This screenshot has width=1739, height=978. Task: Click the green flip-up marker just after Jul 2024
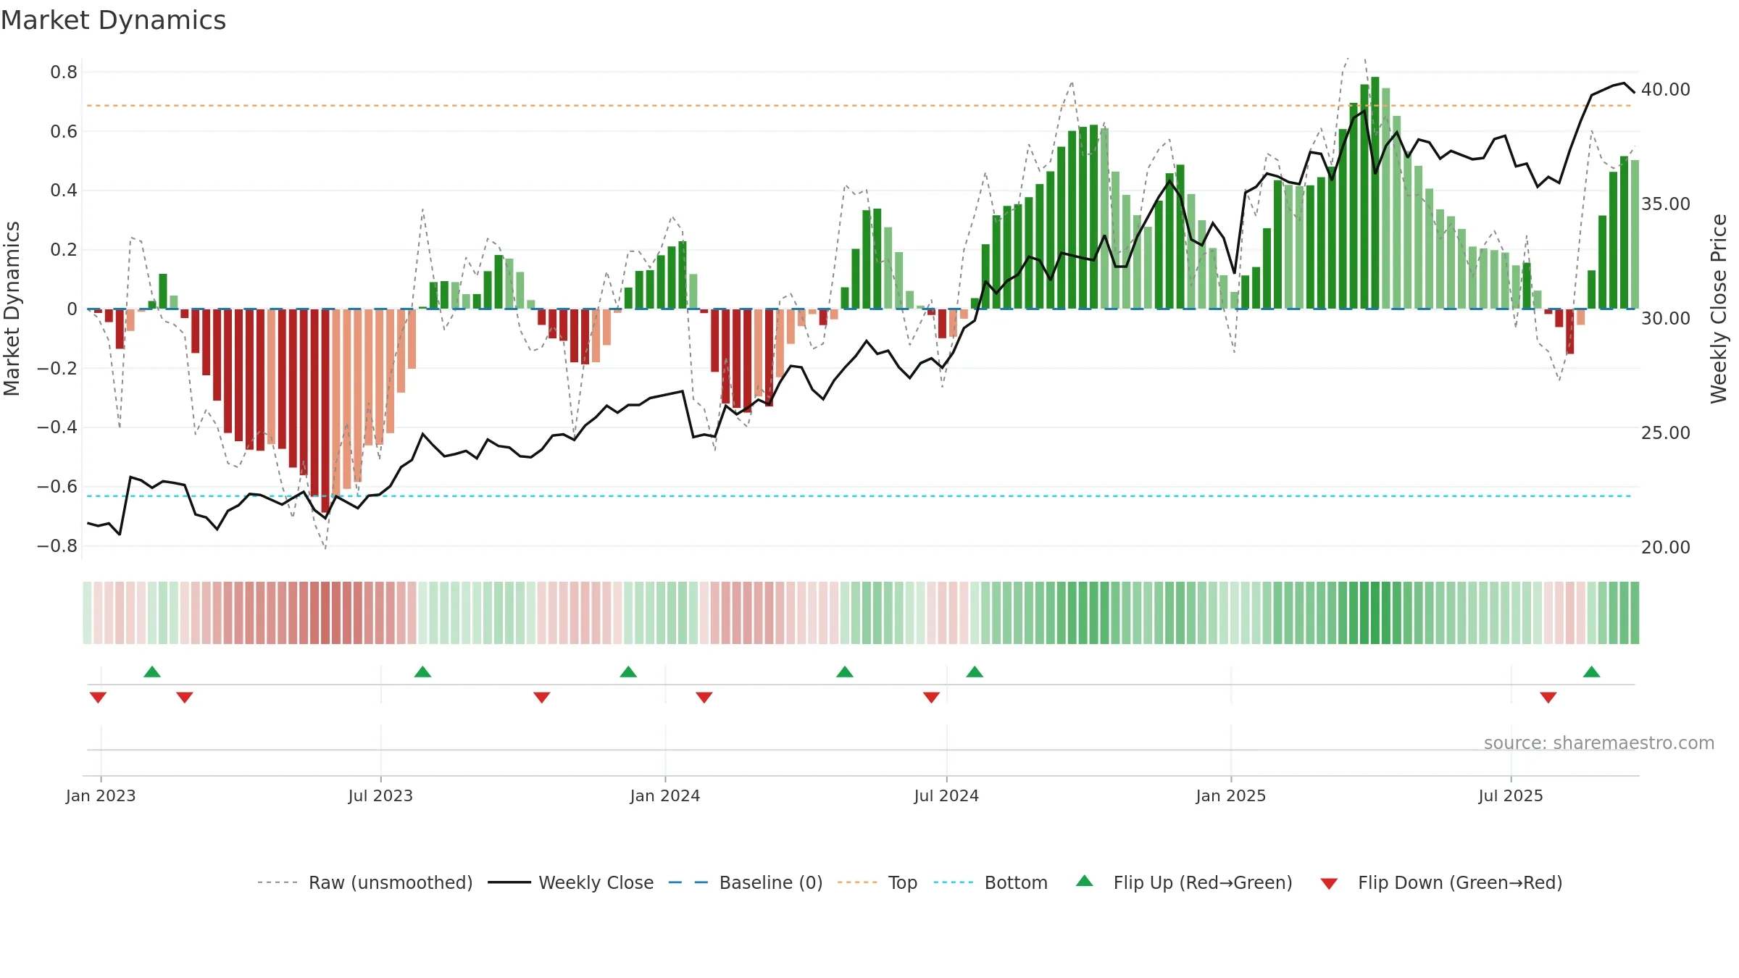click(x=975, y=672)
